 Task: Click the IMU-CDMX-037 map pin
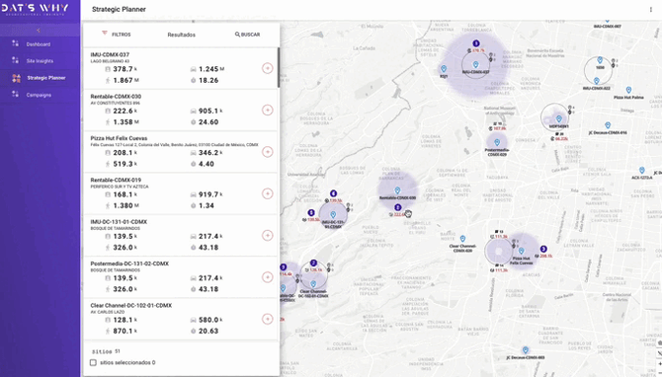[x=476, y=65]
